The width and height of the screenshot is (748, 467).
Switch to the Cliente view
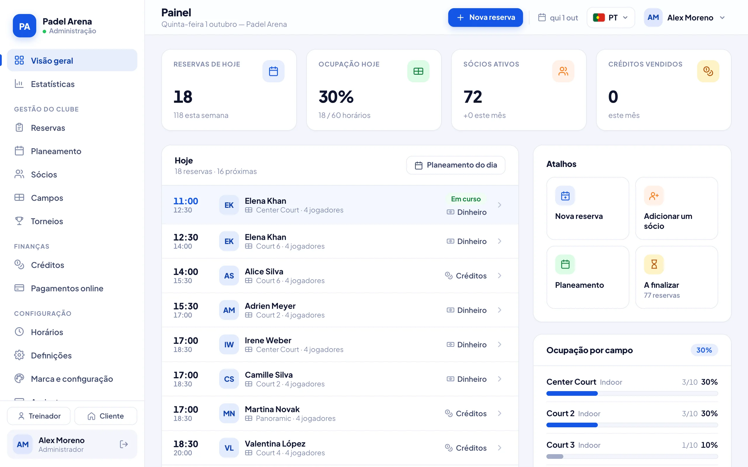pyautogui.click(x=106, y=416)
